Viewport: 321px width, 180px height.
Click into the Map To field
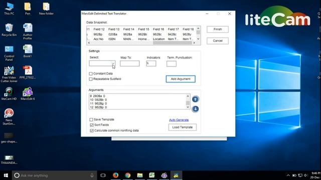129,63
